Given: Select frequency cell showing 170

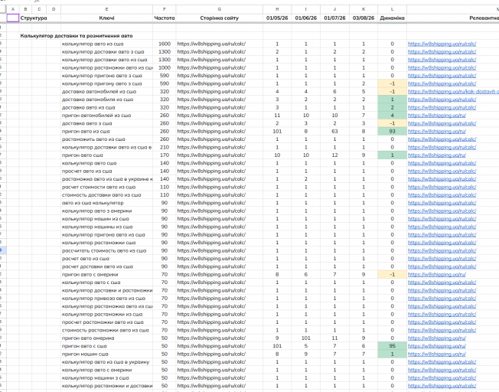Looking at the screenshot, I should coord(165,155).
